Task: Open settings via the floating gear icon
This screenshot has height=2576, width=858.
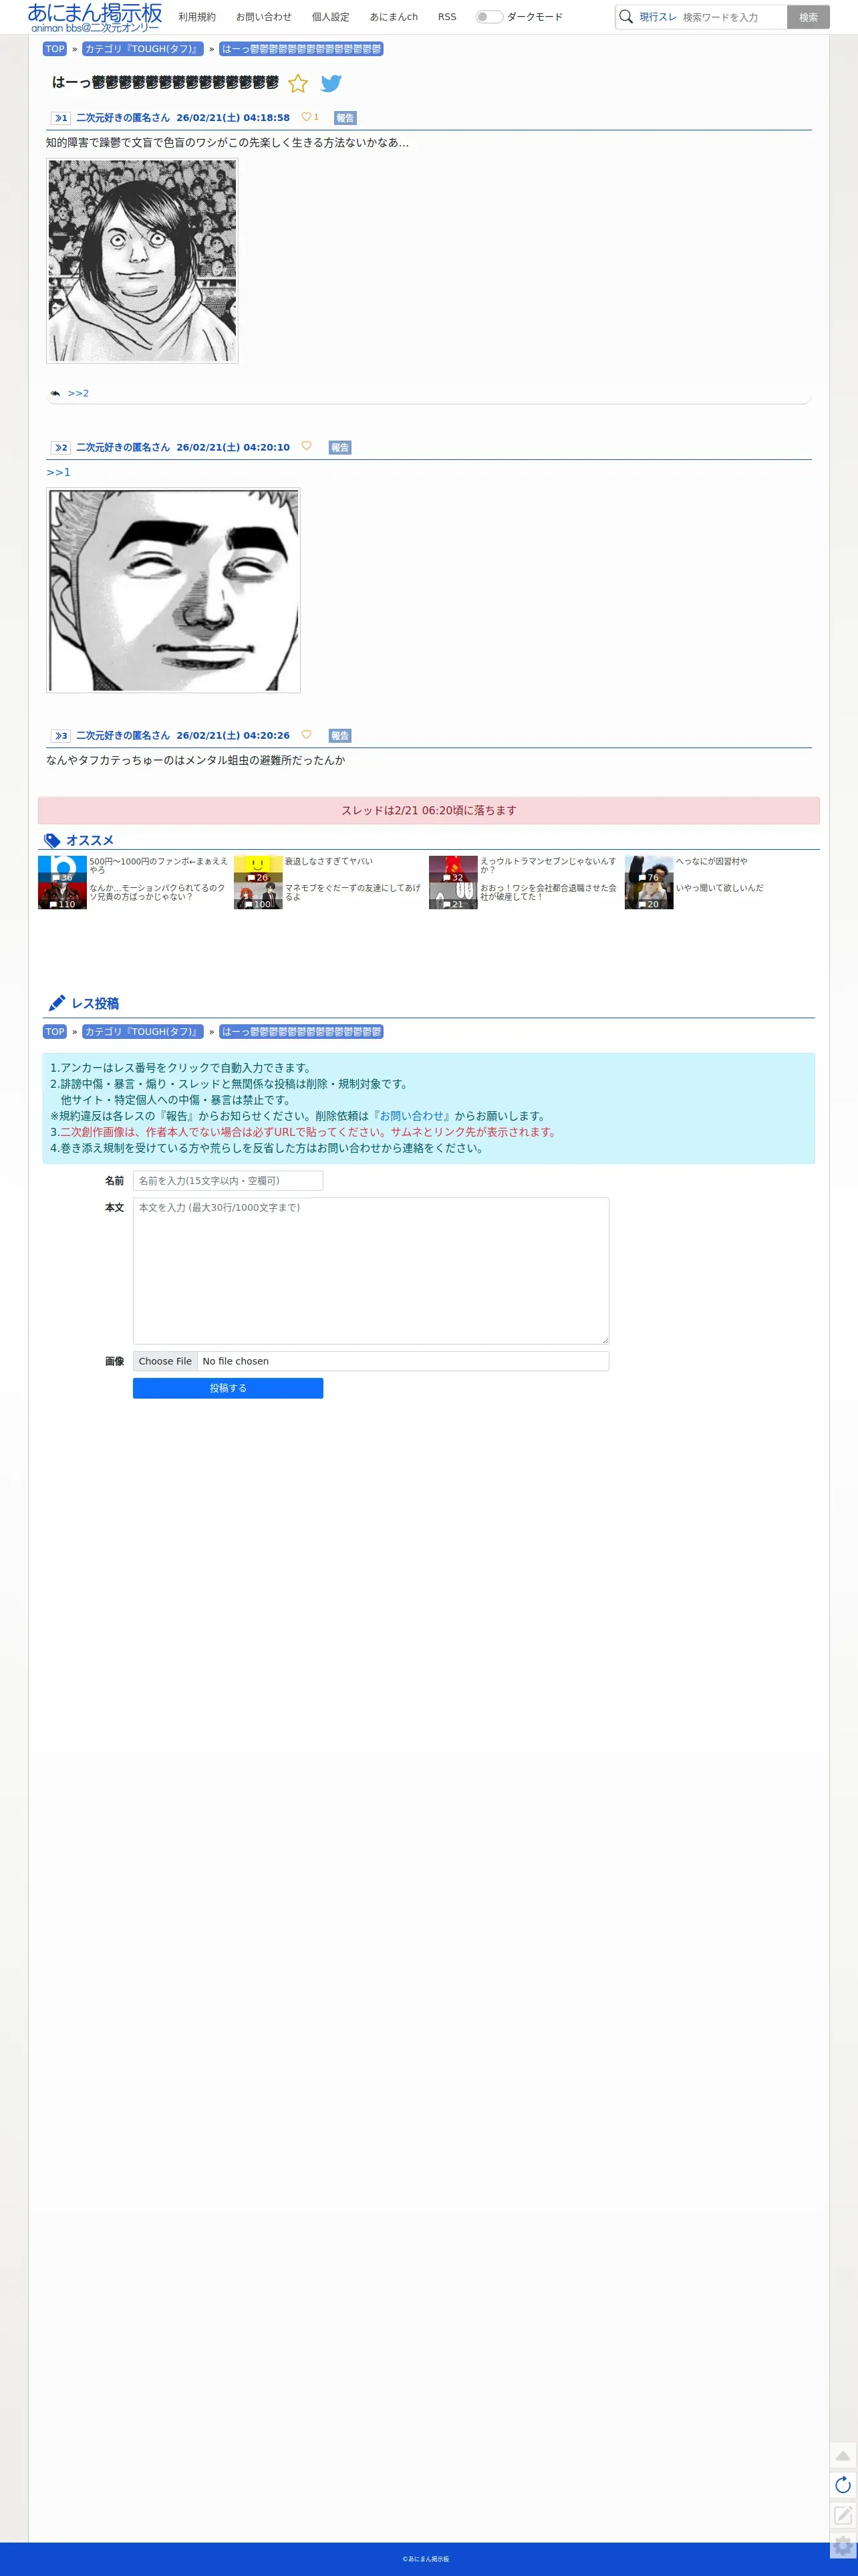Action: (x=843, y=2546)
